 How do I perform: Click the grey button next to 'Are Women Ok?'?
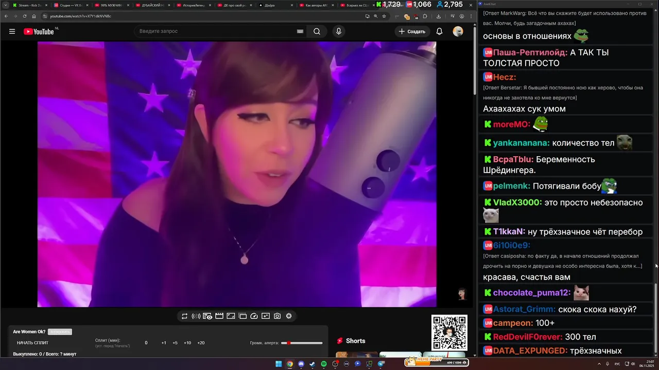(x=60, y=332)
